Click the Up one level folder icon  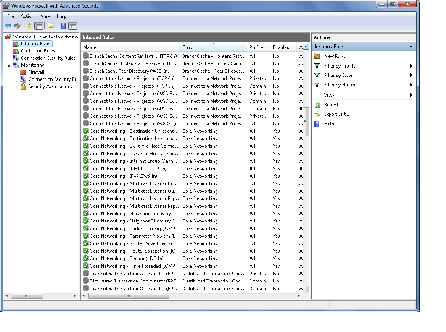tap(29, 26)
